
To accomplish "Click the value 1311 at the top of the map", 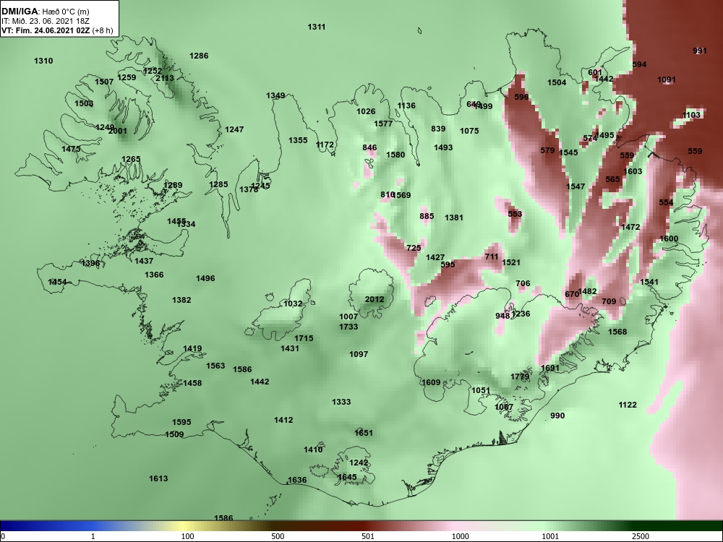I will point(317,27).
